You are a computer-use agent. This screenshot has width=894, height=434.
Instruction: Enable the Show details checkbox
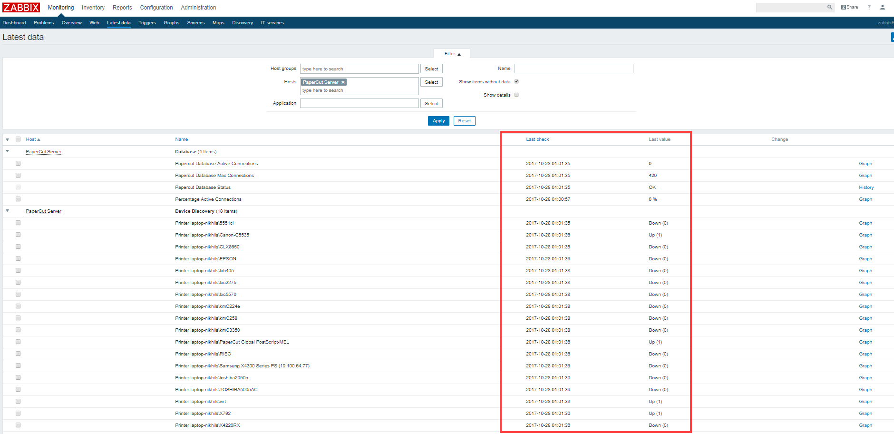pyautogui.click(x=516, y=95)
